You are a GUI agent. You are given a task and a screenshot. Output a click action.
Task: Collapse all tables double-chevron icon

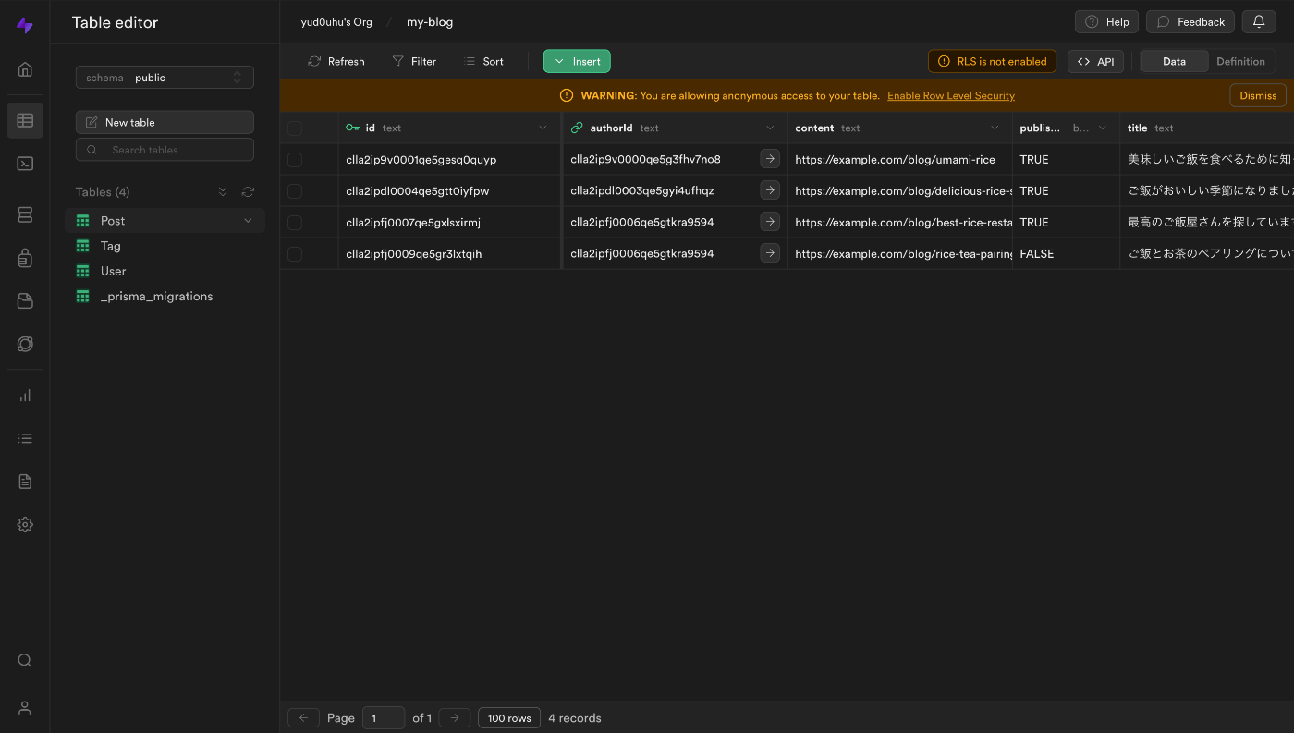(223, 192)
